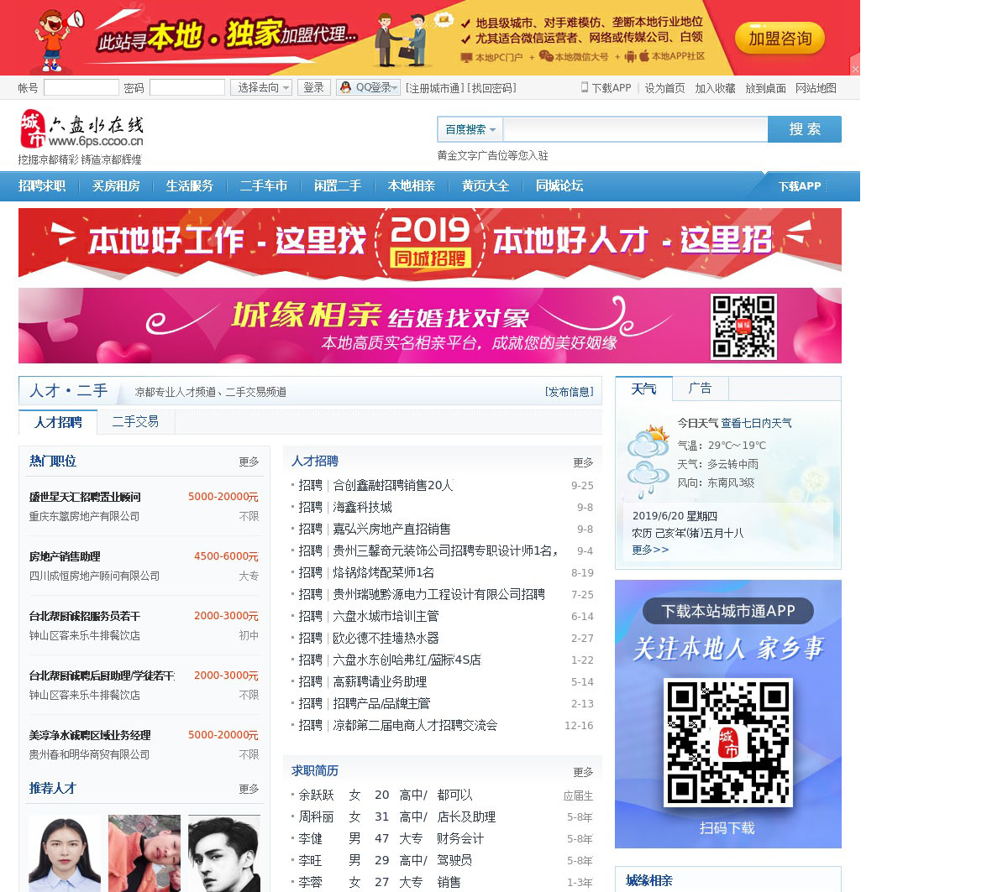The height and width of the screenshot is (892, 1008).
Task: Click the QQ penguin login icon
Action: coord(345,87)
